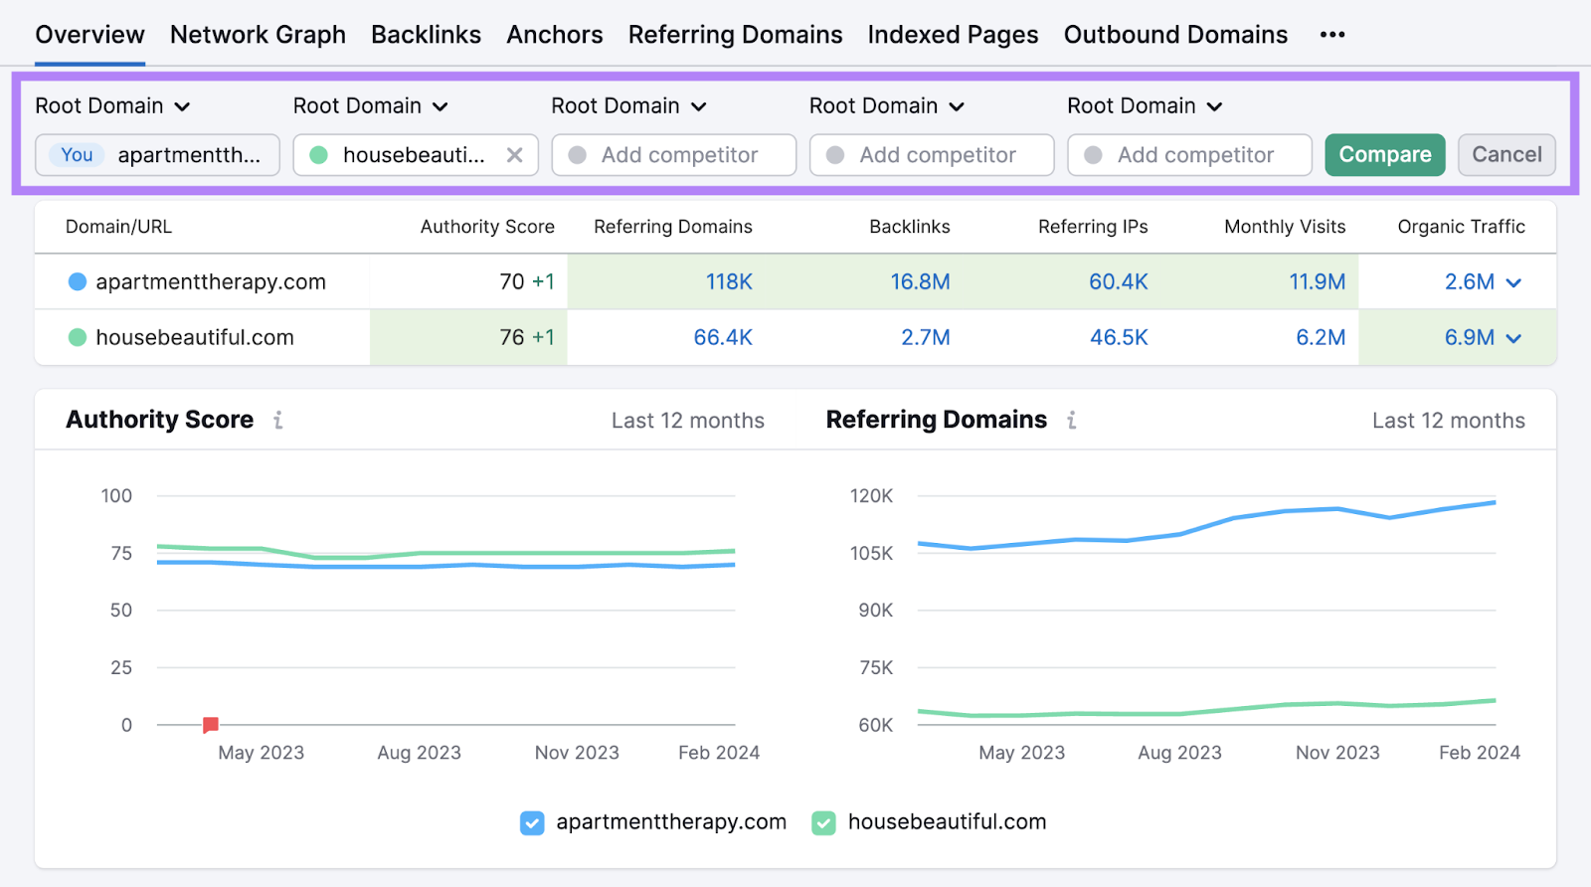Click the Referring Domains chart info icon
This screenshot has width=1591, height=887.
click(1072, 420)
